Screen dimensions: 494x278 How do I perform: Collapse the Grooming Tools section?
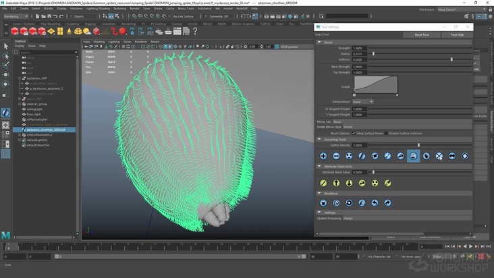pos(319,140)
